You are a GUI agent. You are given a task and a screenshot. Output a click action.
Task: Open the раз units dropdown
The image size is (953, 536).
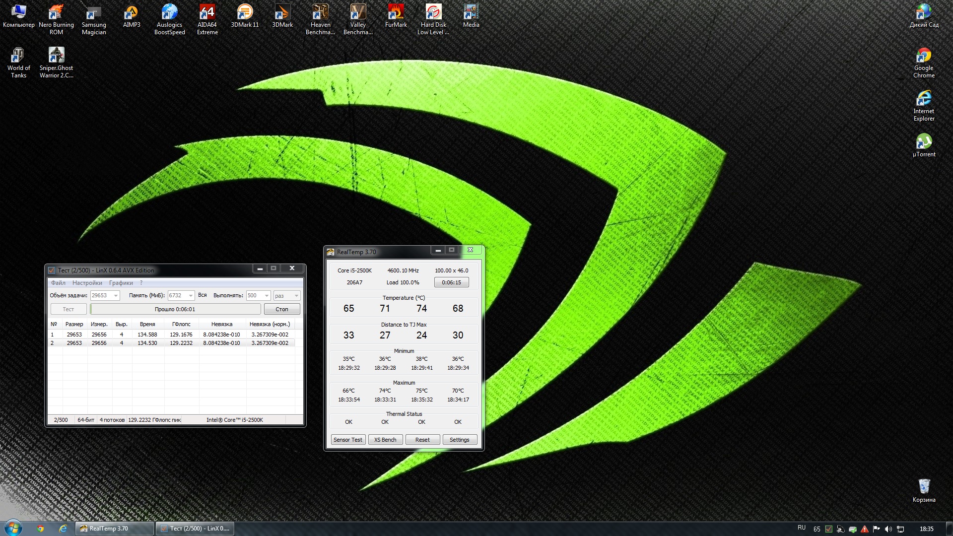pyautogui.click(x=296, y=296)
